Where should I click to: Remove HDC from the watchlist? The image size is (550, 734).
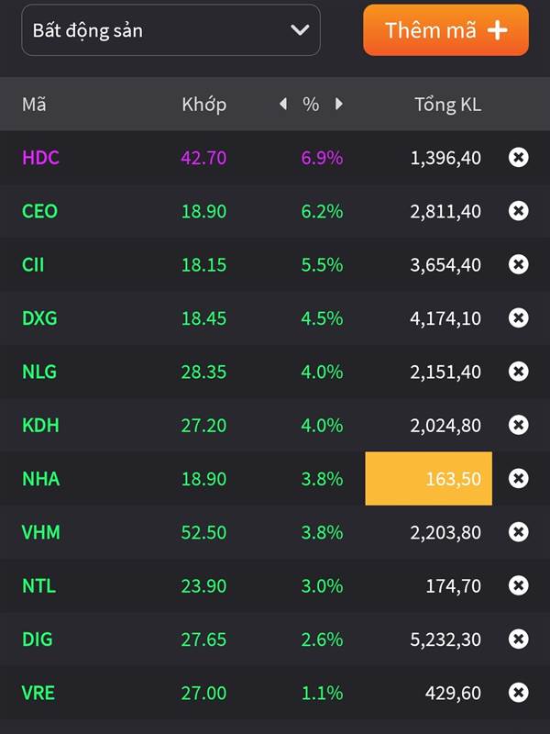coord(518,157)
